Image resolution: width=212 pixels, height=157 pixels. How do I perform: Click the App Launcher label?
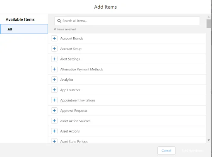pos(70,90)
